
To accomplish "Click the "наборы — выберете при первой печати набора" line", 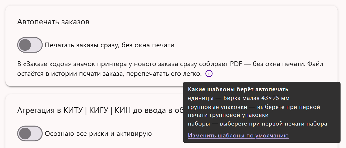I will pos(257,124).
